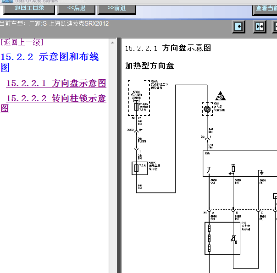Click the X85 steering wheel coil symbol
Image resolution: width=277 pixels, height=273 pixels.
point(207,109)
